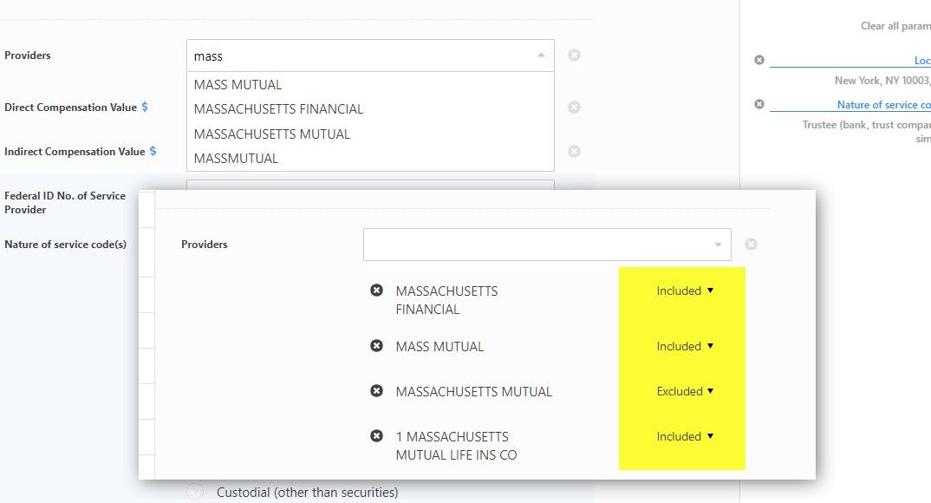Clear the empty Providers field in popup
Image resolution: width=931 pixels, height=503 pixels.
tap(751, 245)
